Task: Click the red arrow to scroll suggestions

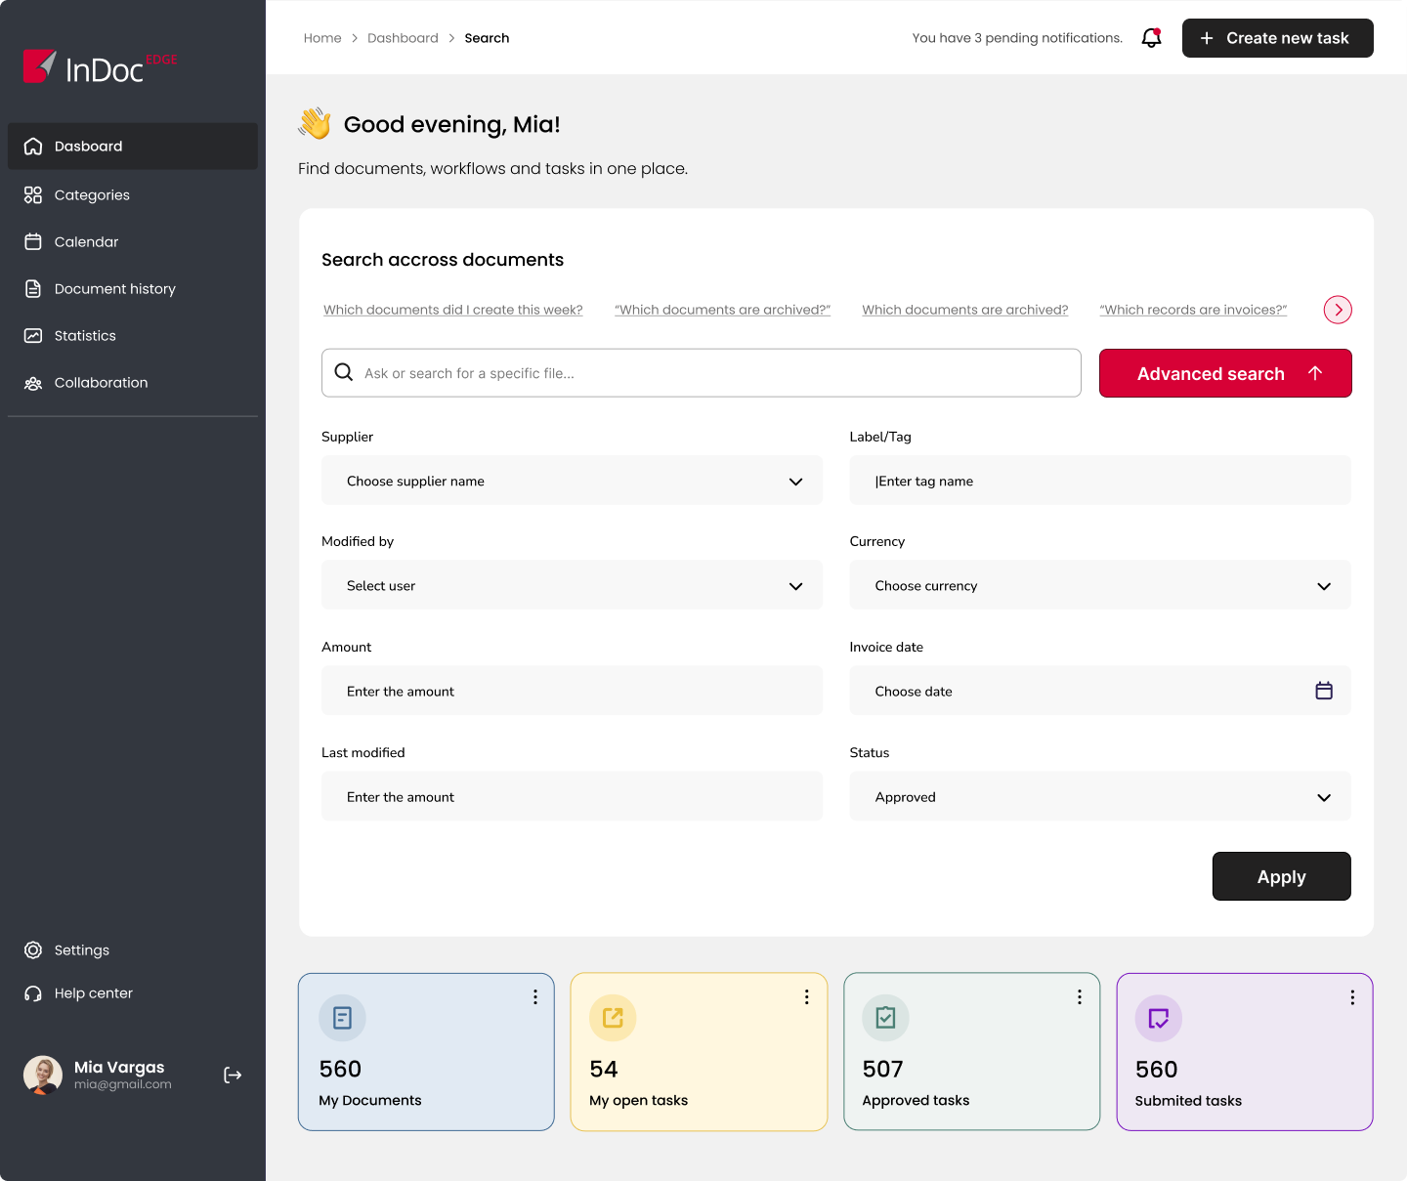Action: click(x=1338, y=310)
